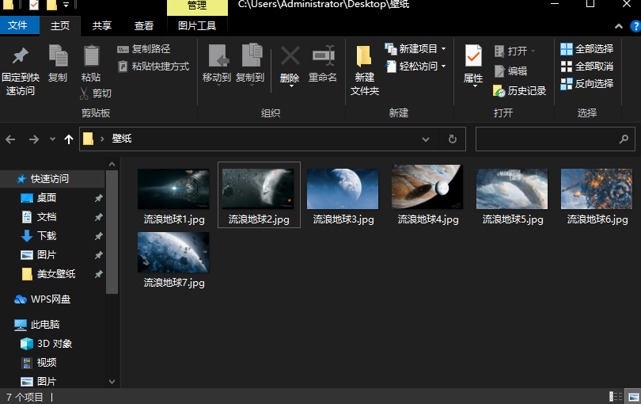Click Select none (全部取消)

586,67
